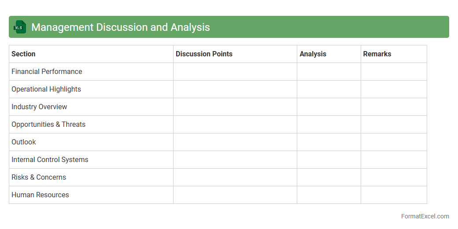Image resolution: width=458 pixels, height=229 pixels.
Task: Click the Financial Performance row label
Action: pos(47,71)
